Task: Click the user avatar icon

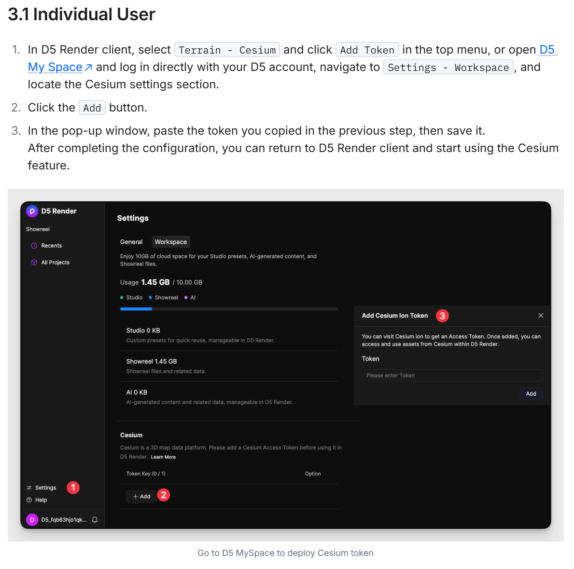Action: pos(32,520)
